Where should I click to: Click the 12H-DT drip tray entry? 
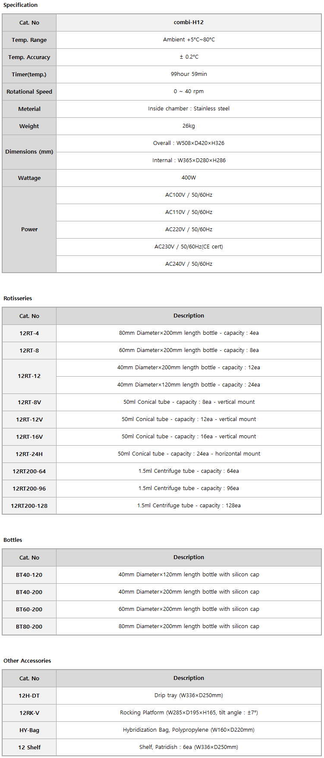pos(162,695)
